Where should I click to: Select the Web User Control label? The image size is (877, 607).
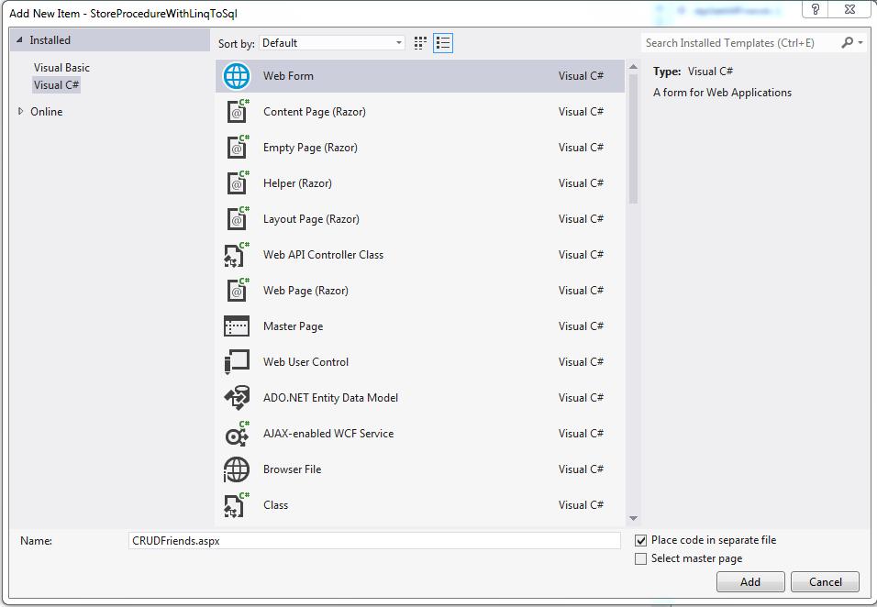tap(306, 362)
